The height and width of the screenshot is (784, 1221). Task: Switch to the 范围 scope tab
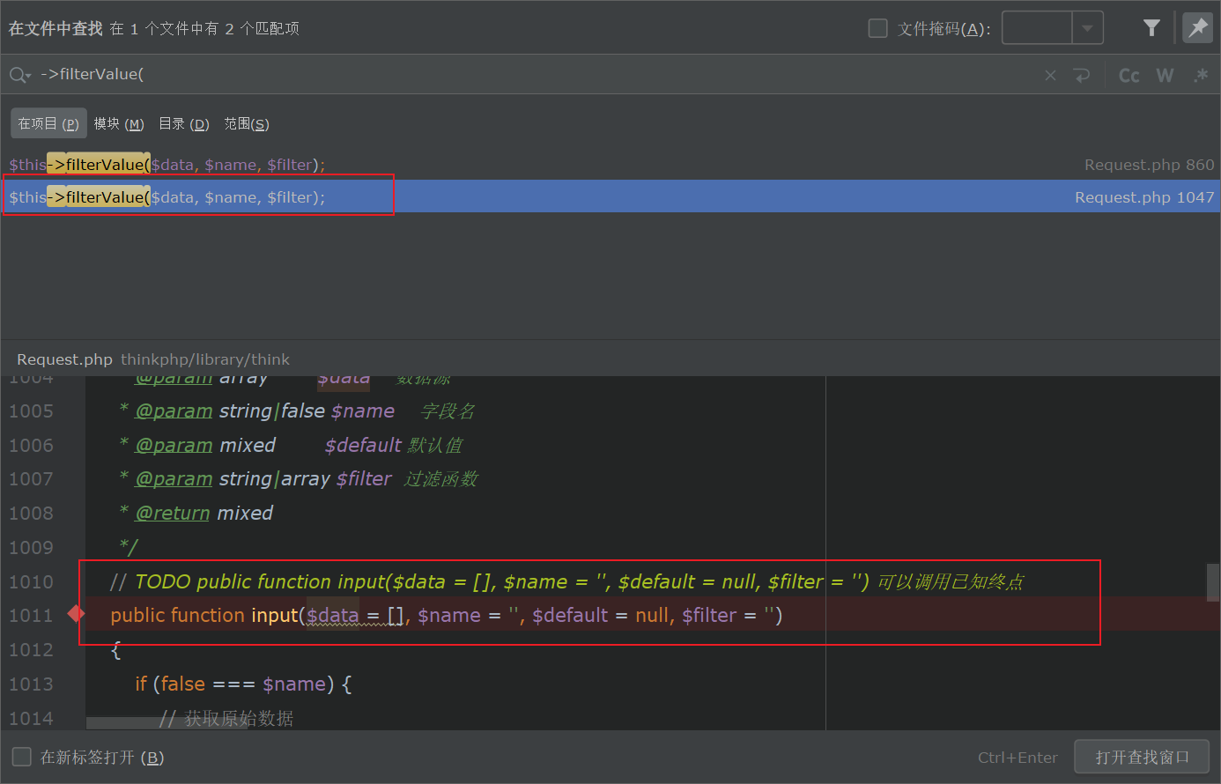[247, 124]
